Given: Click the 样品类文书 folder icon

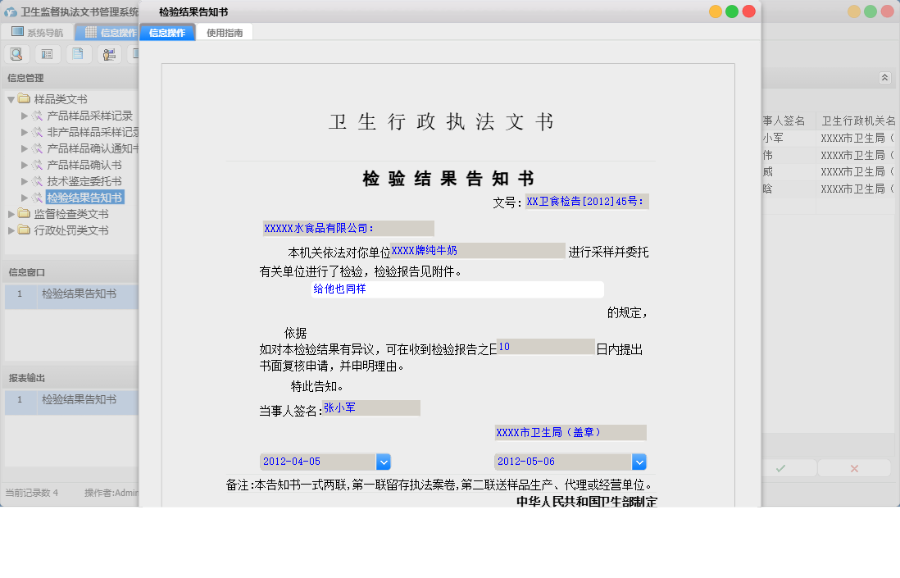Looking at the screenshot, I should pyautogui.click(x=22, y=98).
